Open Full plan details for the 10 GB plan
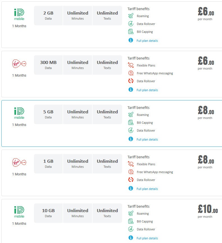Viewport: 222px width, 243px height. 147,238
